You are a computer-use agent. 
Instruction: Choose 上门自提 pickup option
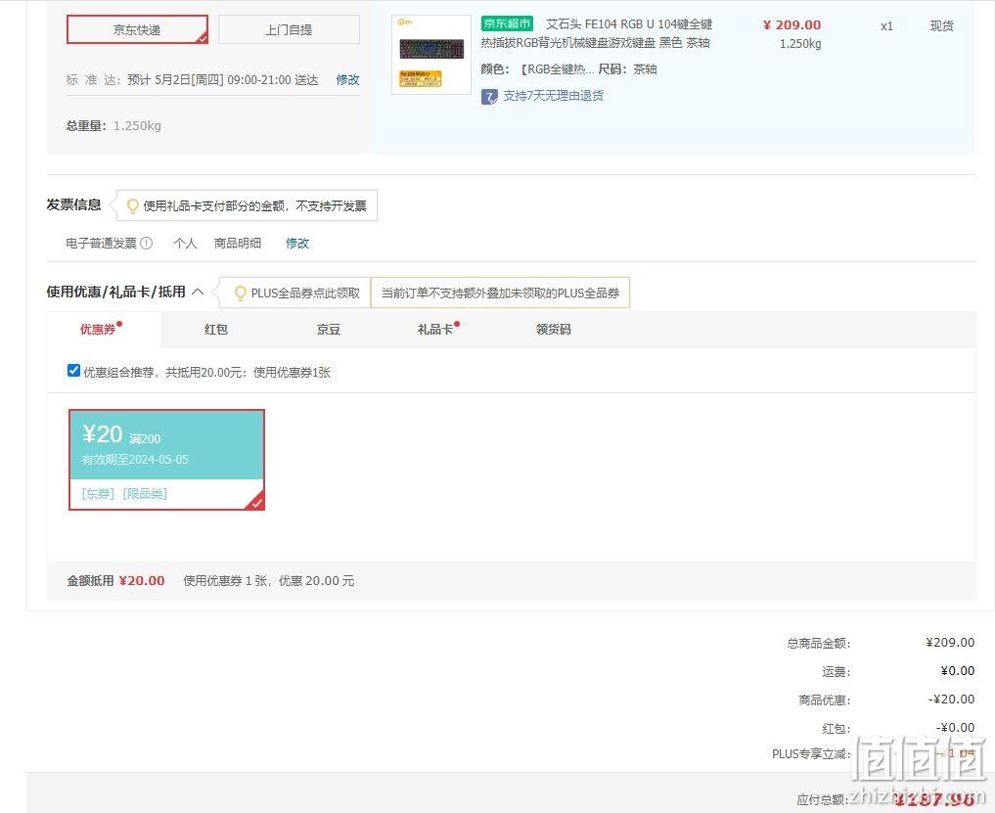(x=289, y=29)
